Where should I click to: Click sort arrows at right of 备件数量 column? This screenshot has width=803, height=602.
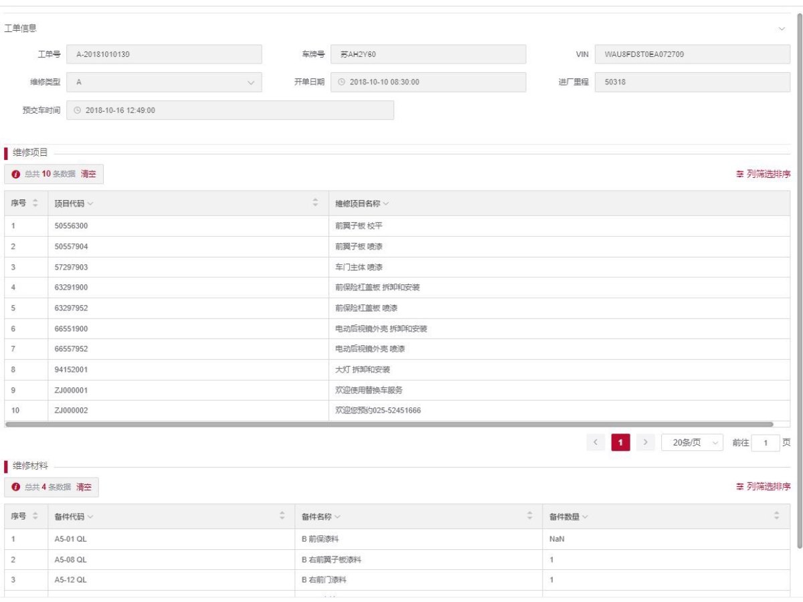point(776,516)
